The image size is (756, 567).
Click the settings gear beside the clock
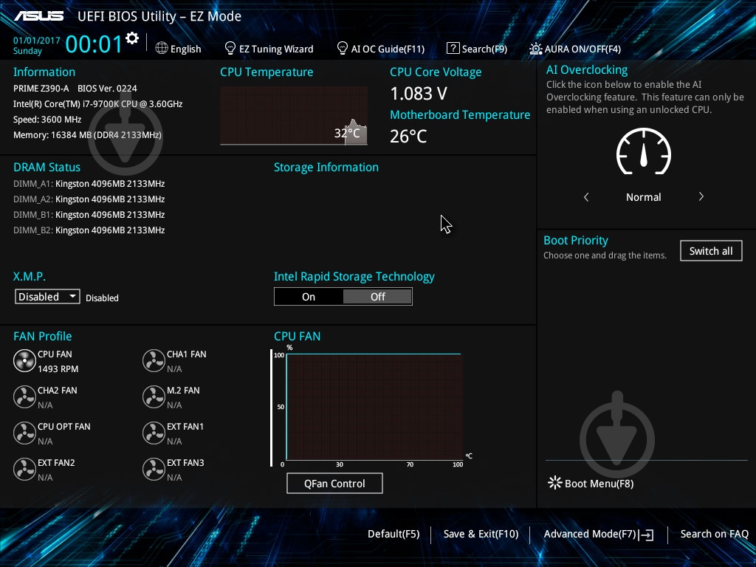coord(132,38)
